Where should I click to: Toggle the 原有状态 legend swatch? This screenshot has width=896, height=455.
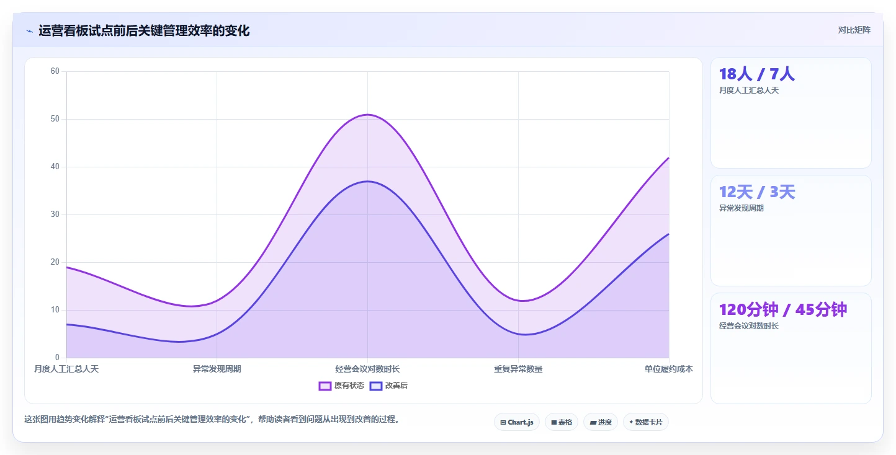click(325, 386)
